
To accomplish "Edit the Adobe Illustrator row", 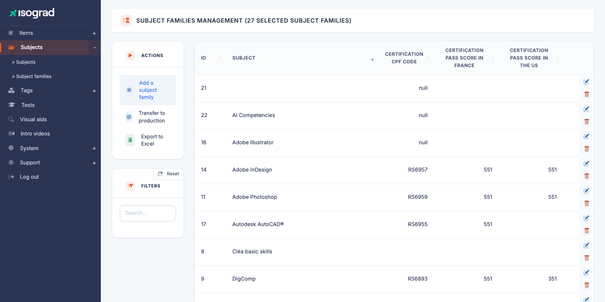I will 587,136.
